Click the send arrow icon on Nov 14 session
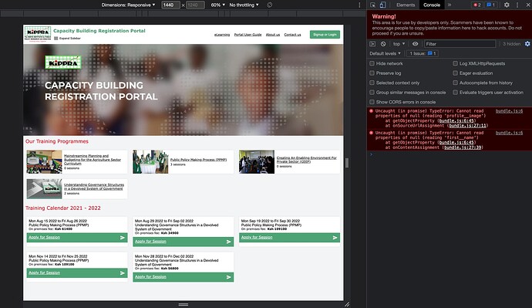 click(x=123, y=273)
